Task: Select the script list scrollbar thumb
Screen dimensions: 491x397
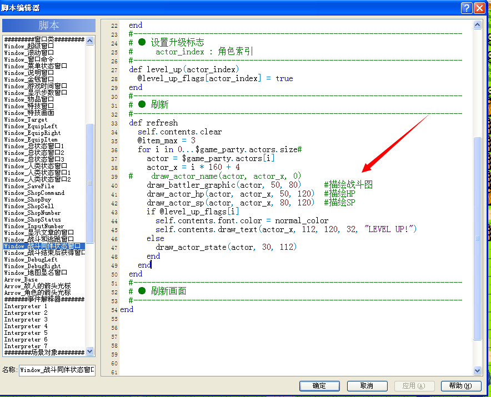Action: point(90,183)
